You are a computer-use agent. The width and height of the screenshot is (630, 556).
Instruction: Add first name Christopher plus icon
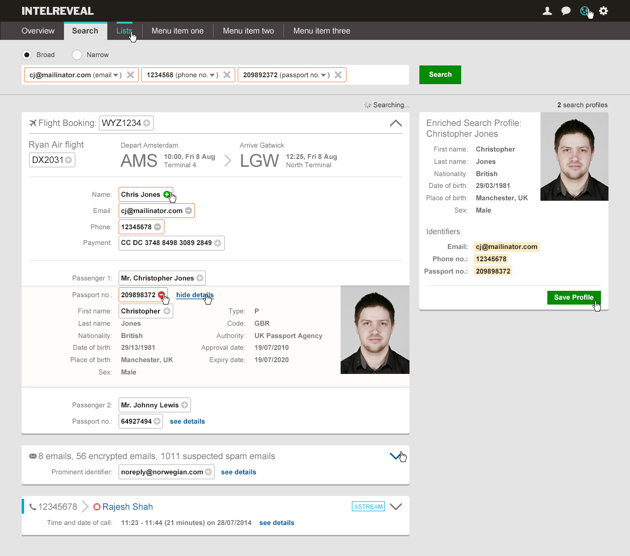(167, 311)
